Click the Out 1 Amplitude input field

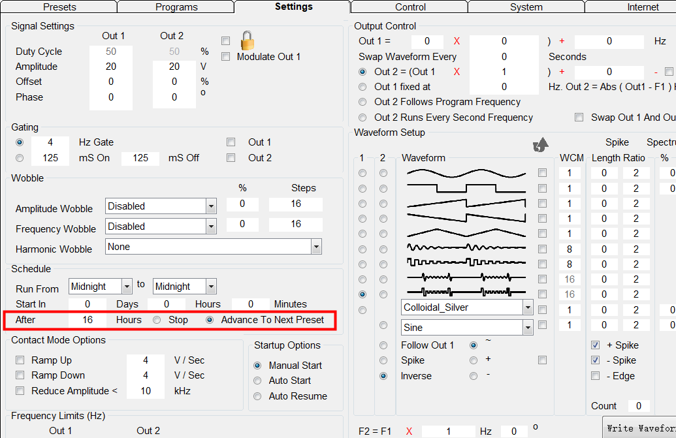click(111, 67)
